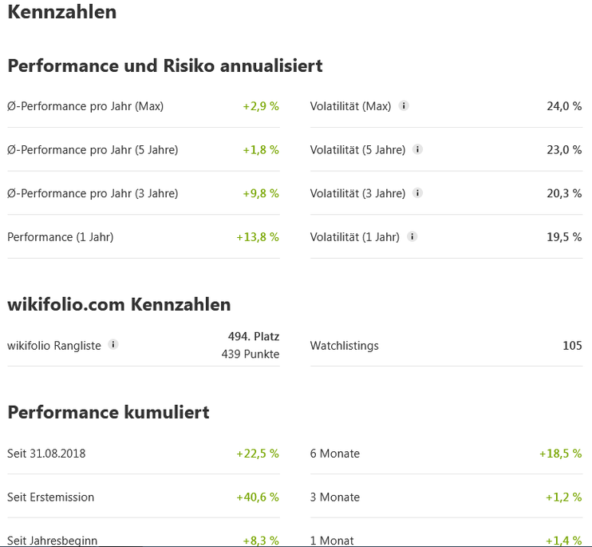Click the 439 Punkte score text
Viewport: 592px width, 547px height.
pos(251,355)
